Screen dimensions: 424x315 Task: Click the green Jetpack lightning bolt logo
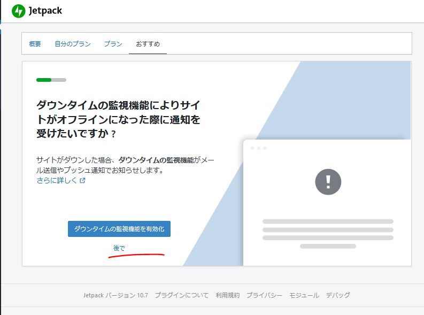click(18, 11)
